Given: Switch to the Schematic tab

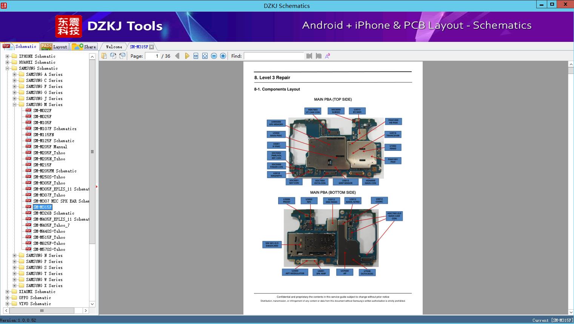Looking at the screenshot, I should (20, 46).
